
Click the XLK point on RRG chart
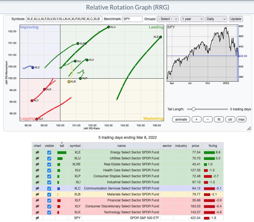(44, 89)
